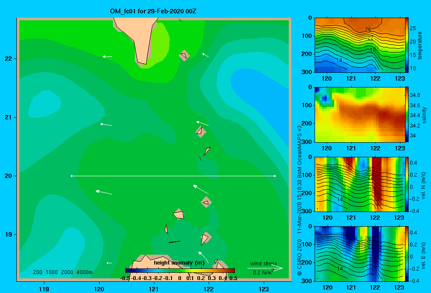Open the northward velocity section panel

coord(360,184)
